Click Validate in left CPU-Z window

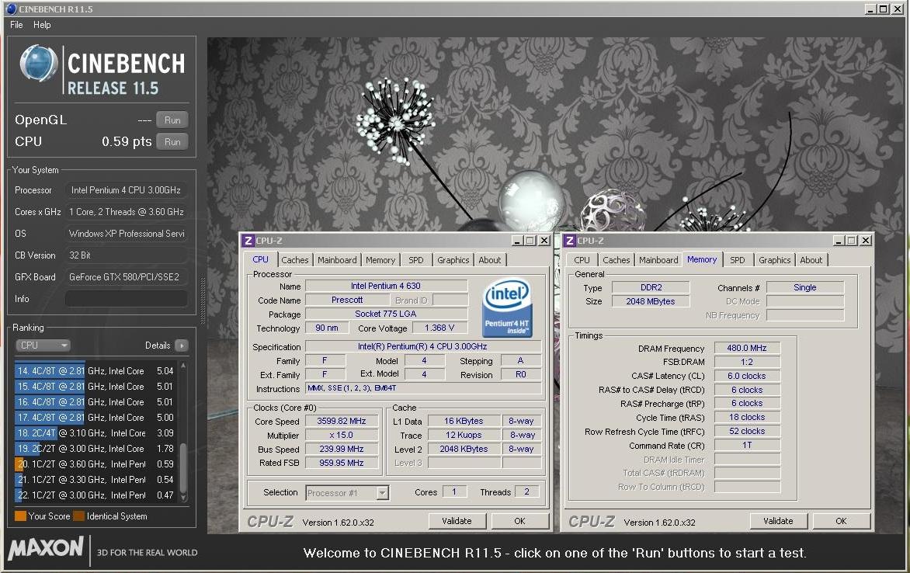pyautogui.click(x=457, y=521)
